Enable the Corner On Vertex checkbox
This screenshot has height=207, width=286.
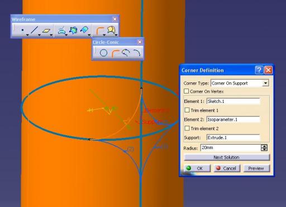[x=186, y=91]
